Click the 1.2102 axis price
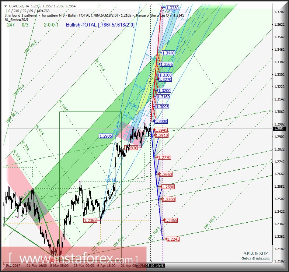 [279, 261]
